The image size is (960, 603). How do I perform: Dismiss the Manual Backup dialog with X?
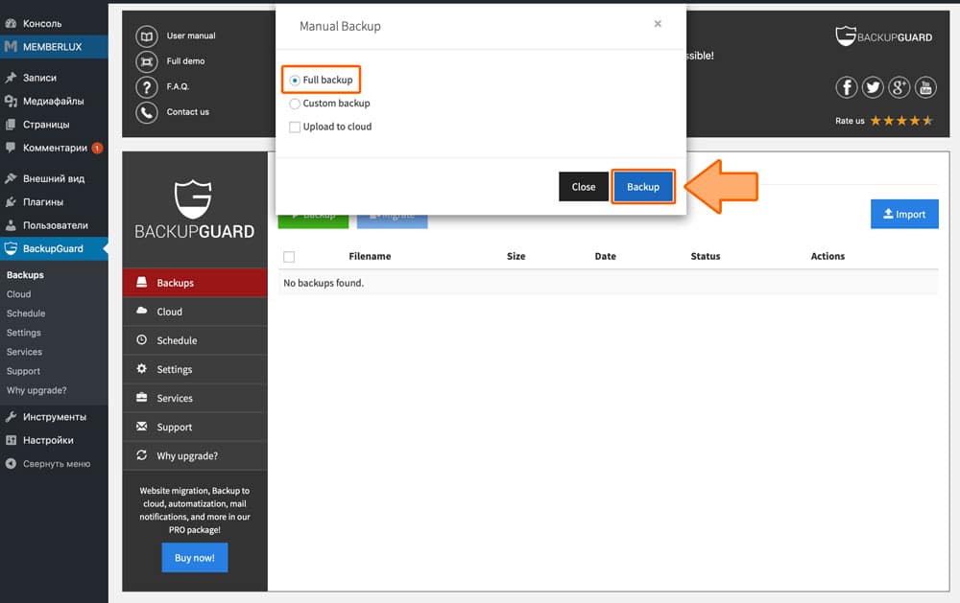pyautogui.click(x=658, y=24)
